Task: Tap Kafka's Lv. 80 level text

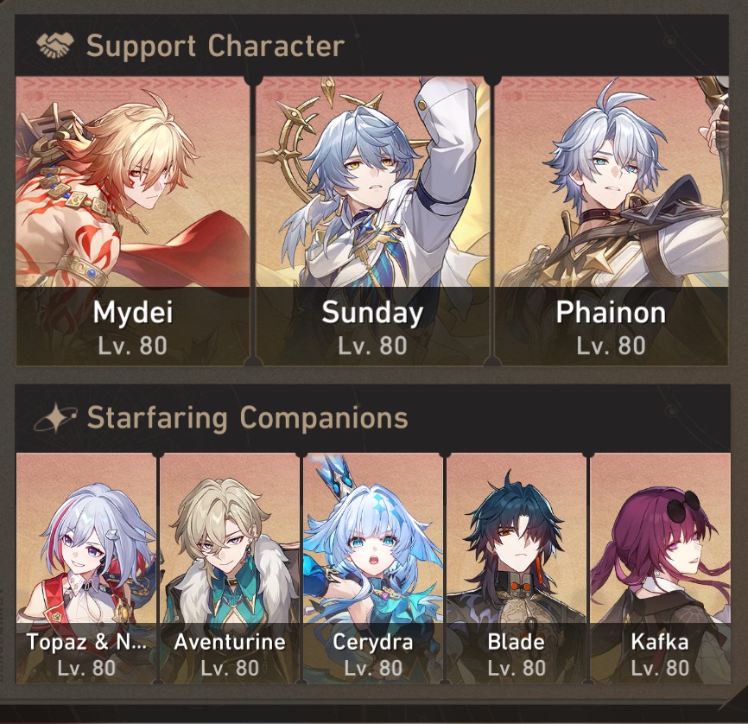Action: coord(660,668)
